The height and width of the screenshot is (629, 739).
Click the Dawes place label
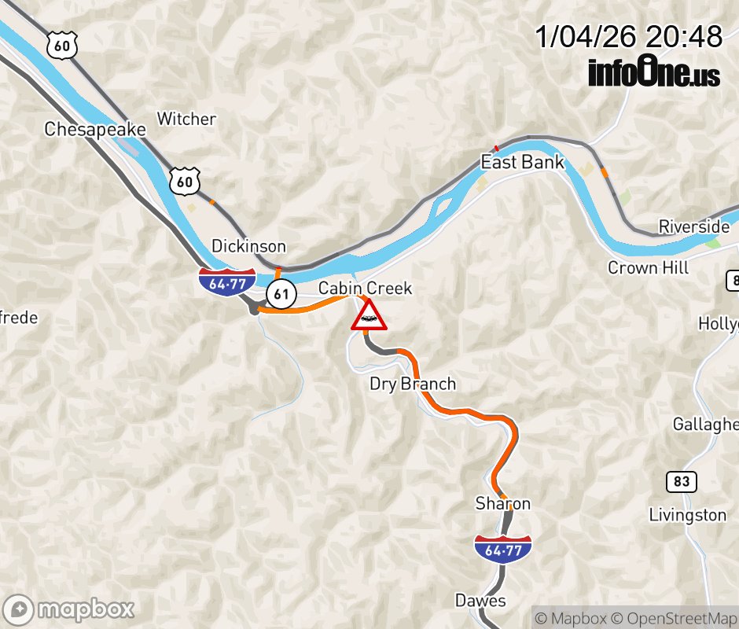pos(480,600)
